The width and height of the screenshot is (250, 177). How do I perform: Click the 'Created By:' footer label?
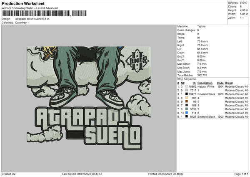[9, 174]
